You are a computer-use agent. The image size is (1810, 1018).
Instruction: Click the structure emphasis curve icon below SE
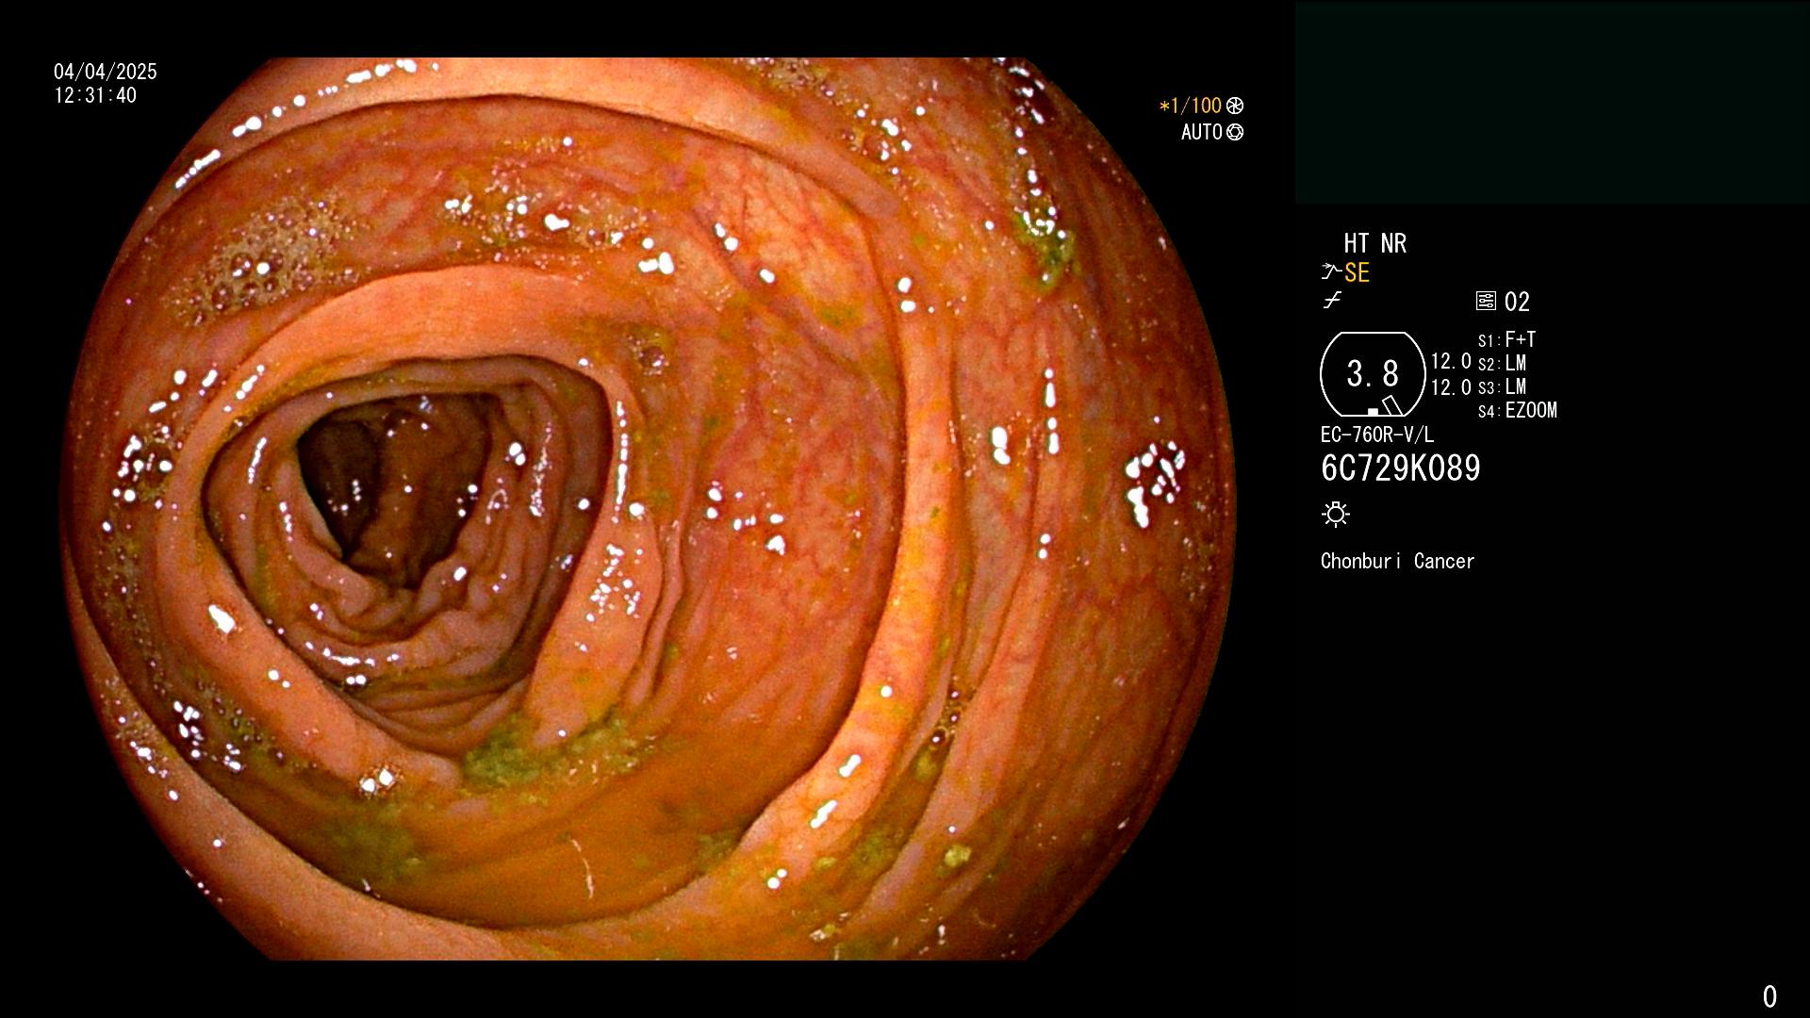tap(1332, 301)
